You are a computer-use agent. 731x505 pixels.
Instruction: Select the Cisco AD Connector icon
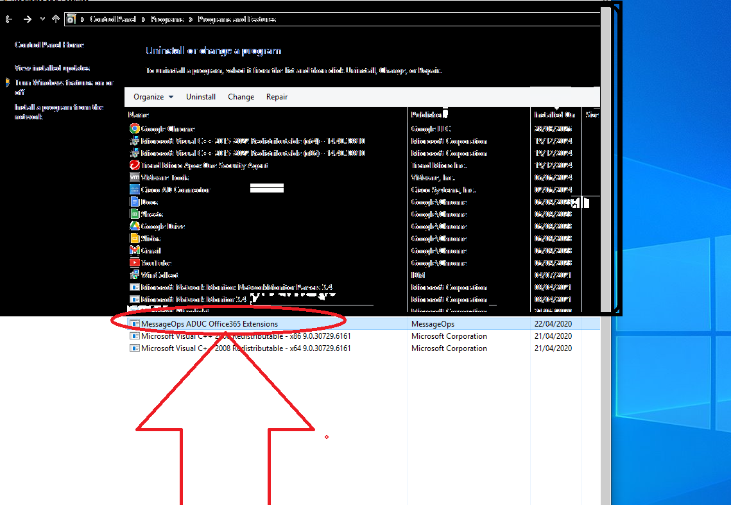(x=134, y=189)
